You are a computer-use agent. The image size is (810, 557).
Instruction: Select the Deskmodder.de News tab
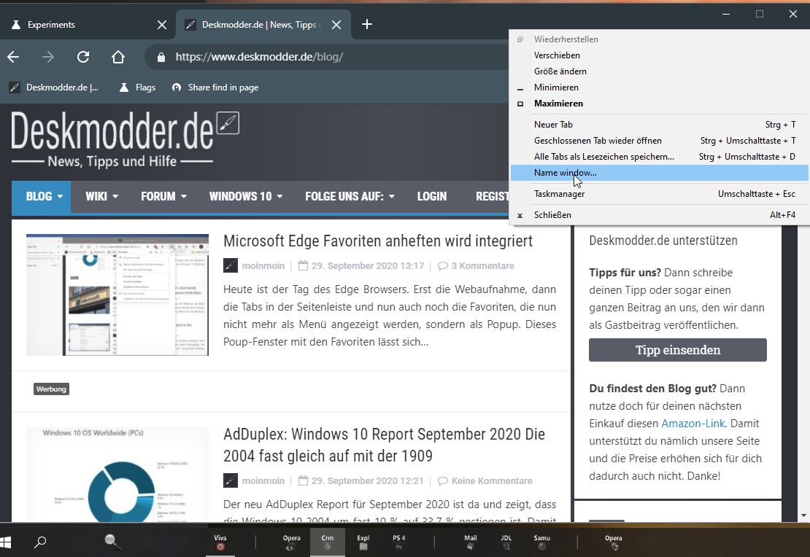click(x=263, y=25)
